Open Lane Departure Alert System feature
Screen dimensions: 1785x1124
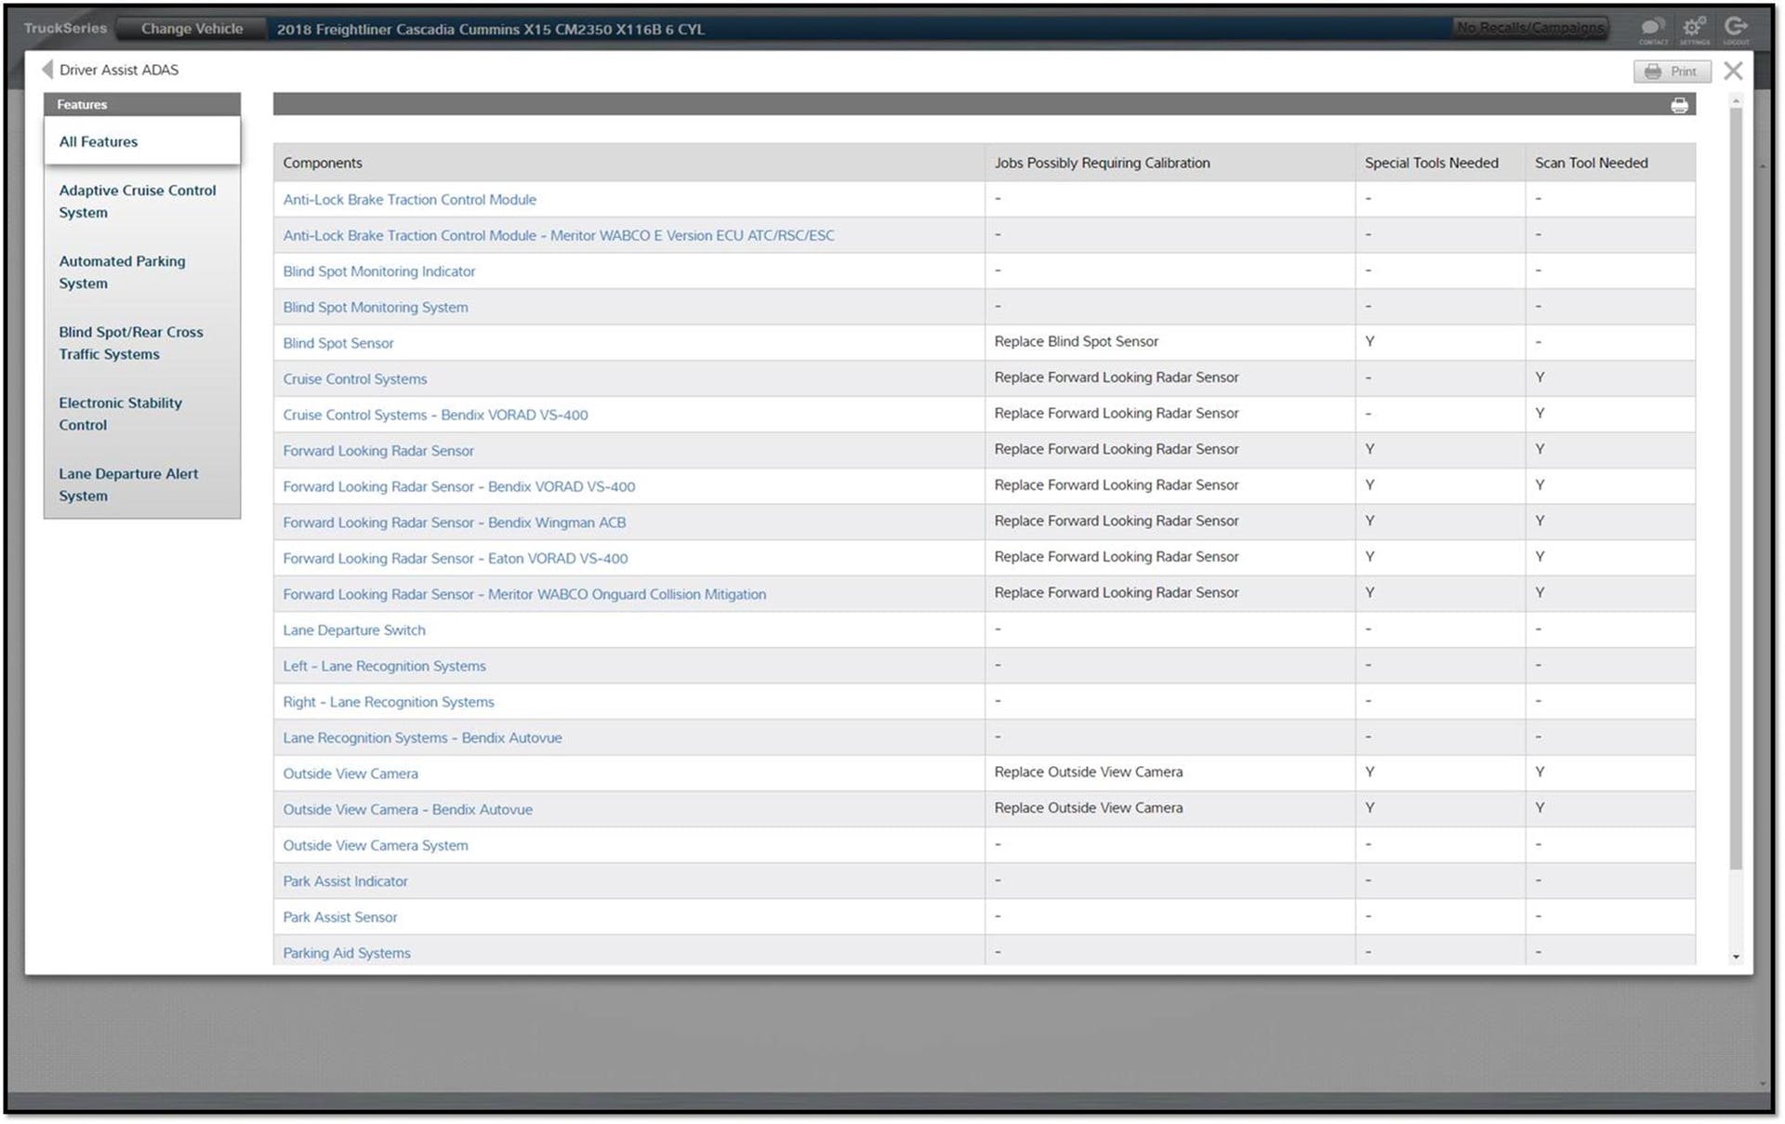(x=128, y=483)
